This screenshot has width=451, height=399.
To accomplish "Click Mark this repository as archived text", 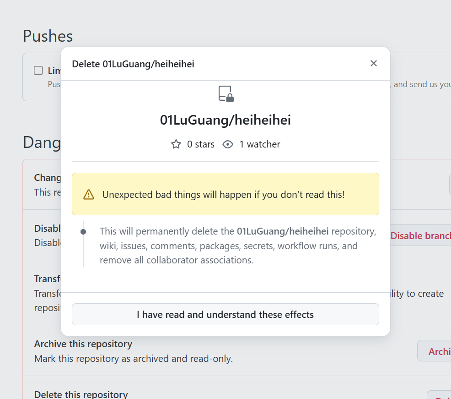I will tap(134, 359).
